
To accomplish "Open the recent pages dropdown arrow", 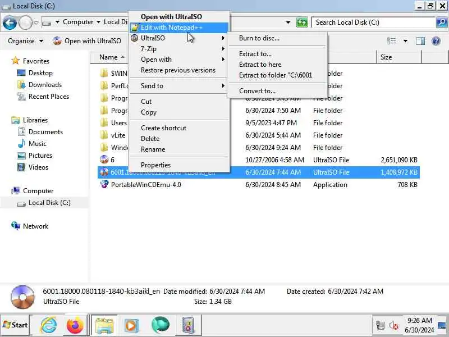I will (x=36, y=22).
